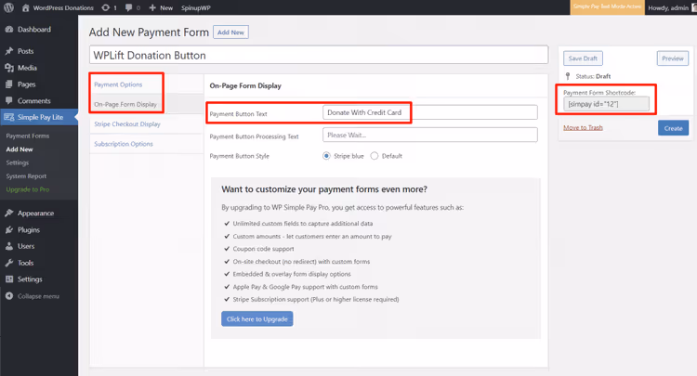The height and width of the screenshot is (376, 697).
Task: Click the form title field WPLift Donation Button
Action: pyautogui.click(x=318, y=55)
